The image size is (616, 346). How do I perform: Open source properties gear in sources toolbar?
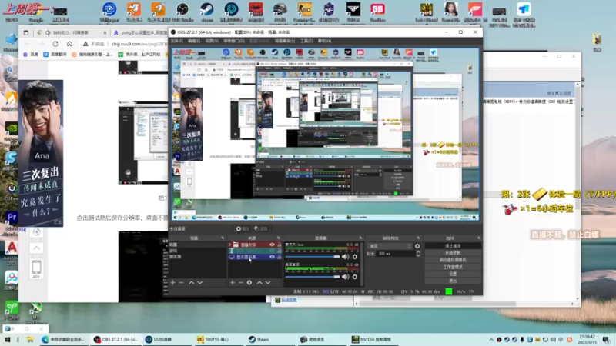(249, 282)
